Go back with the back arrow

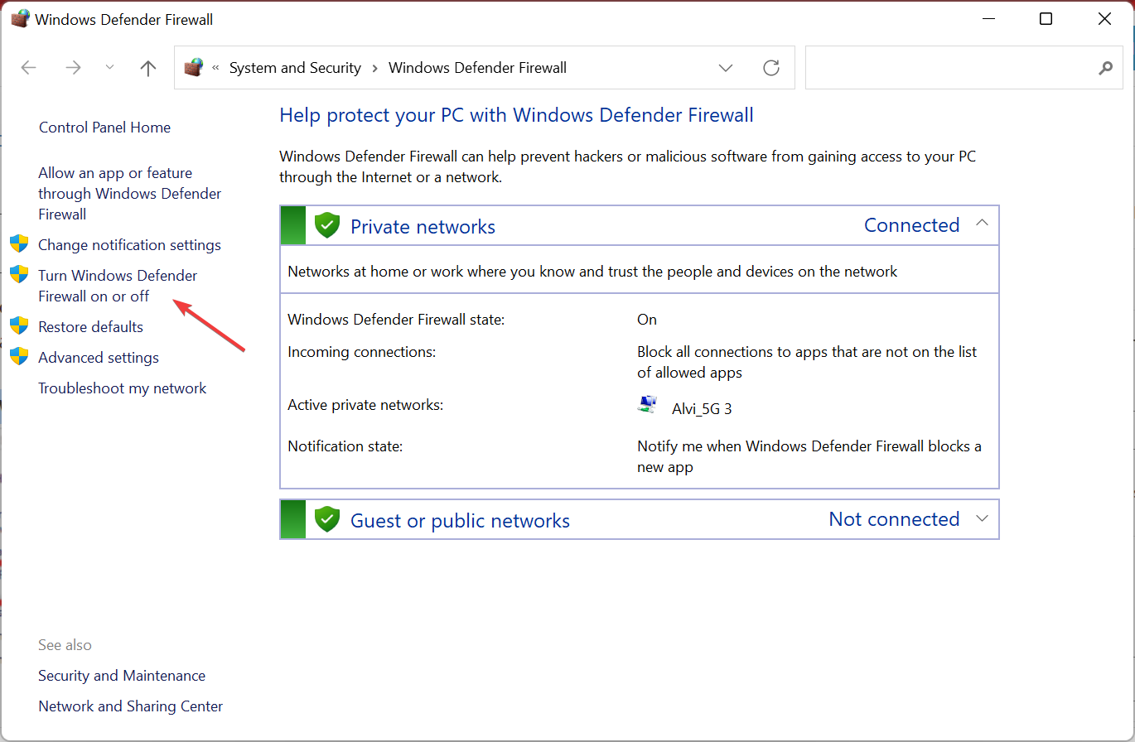(x=29, y=68)
